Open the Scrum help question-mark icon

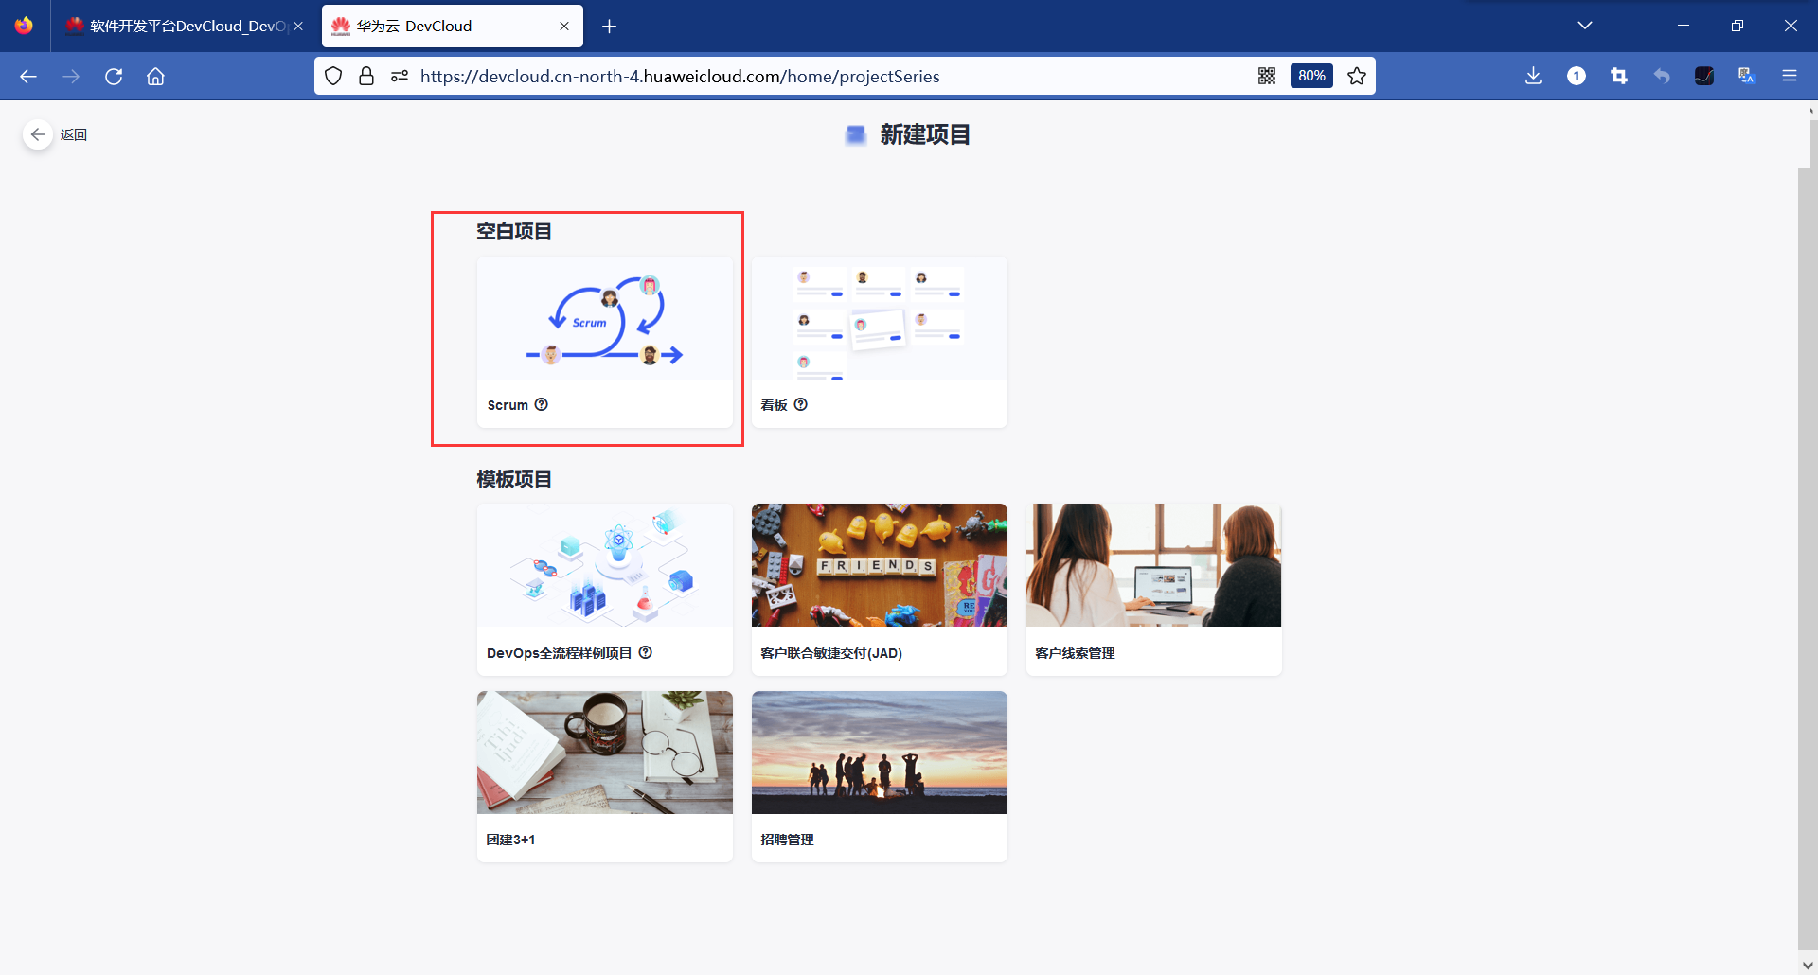click(542, 404)
